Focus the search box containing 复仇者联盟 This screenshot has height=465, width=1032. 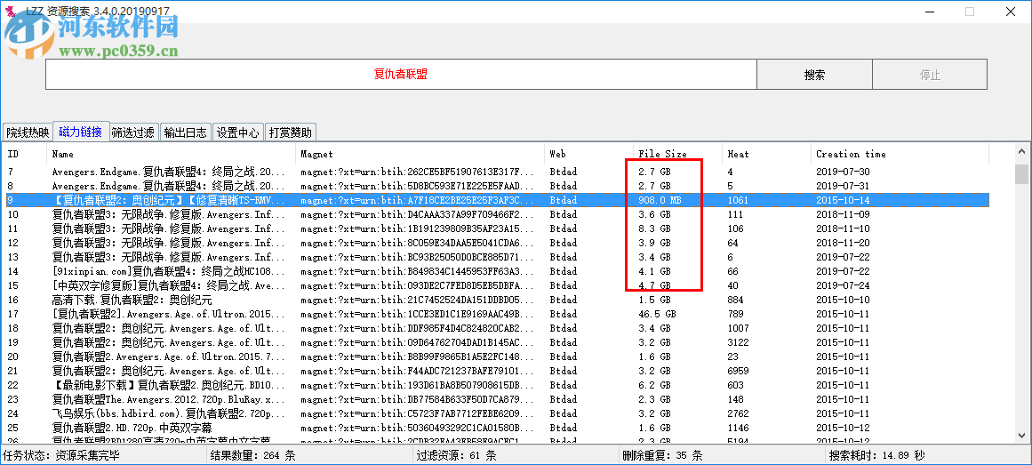click(401, 75)
